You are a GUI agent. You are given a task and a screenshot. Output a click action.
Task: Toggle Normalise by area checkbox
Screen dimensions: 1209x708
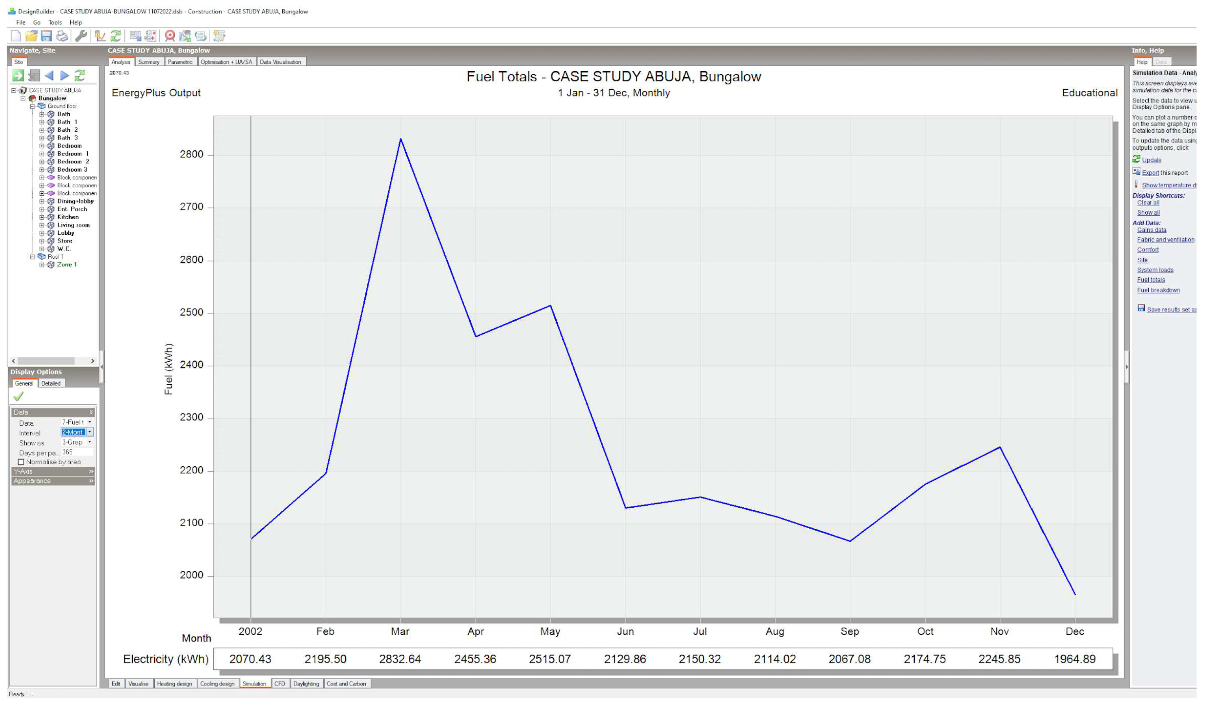(x=21, y=463)
